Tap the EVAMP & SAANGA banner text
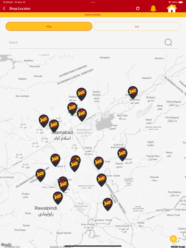 tap(93, 15)
